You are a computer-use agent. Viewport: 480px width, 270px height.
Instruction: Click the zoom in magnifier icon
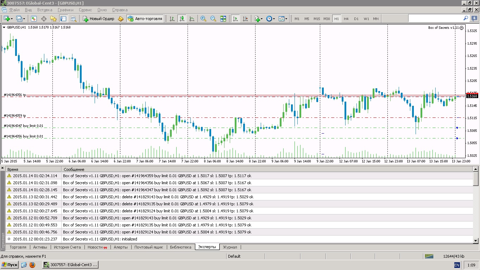coord(203,19)
